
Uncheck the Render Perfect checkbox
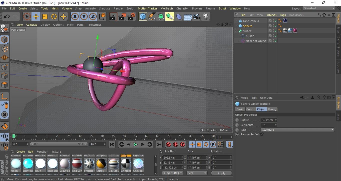262,134
